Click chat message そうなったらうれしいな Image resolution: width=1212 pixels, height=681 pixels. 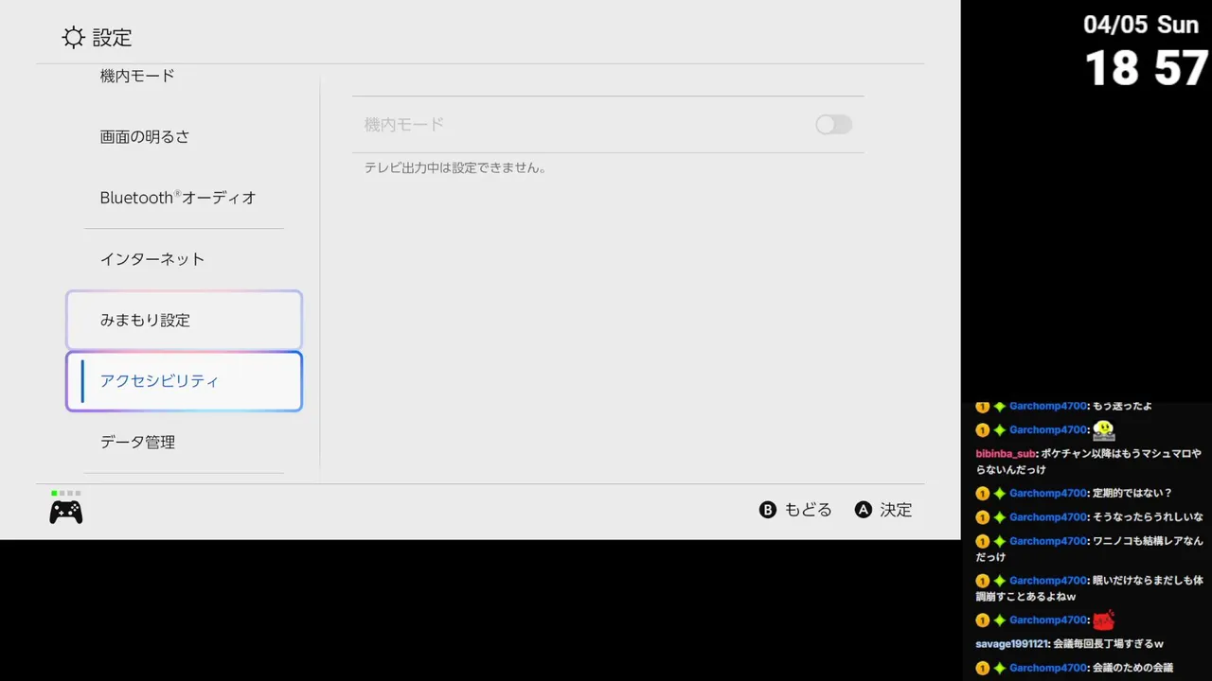coord(1148,517)
